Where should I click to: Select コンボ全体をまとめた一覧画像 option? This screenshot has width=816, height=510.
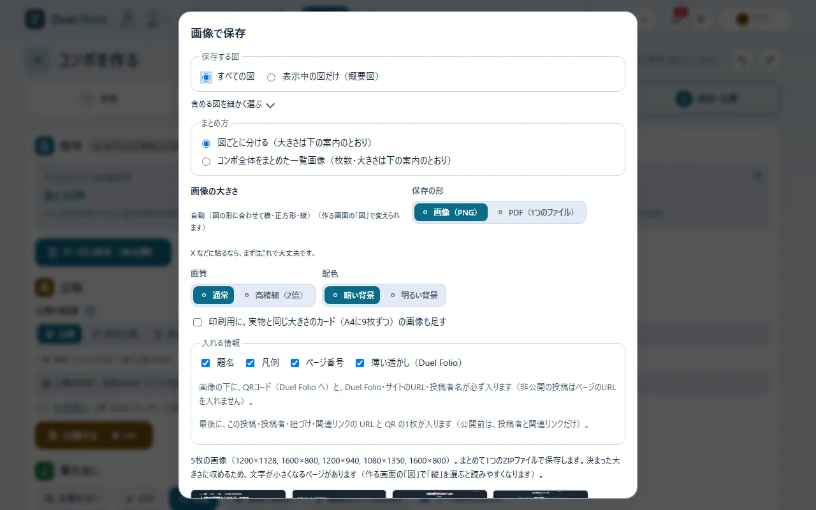click(x=206, y=161)
